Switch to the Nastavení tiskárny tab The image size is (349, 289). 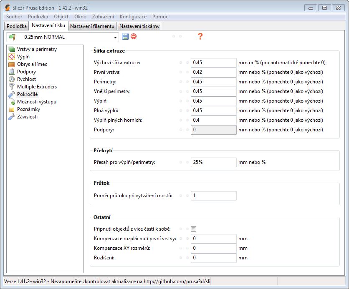point(139,26)
